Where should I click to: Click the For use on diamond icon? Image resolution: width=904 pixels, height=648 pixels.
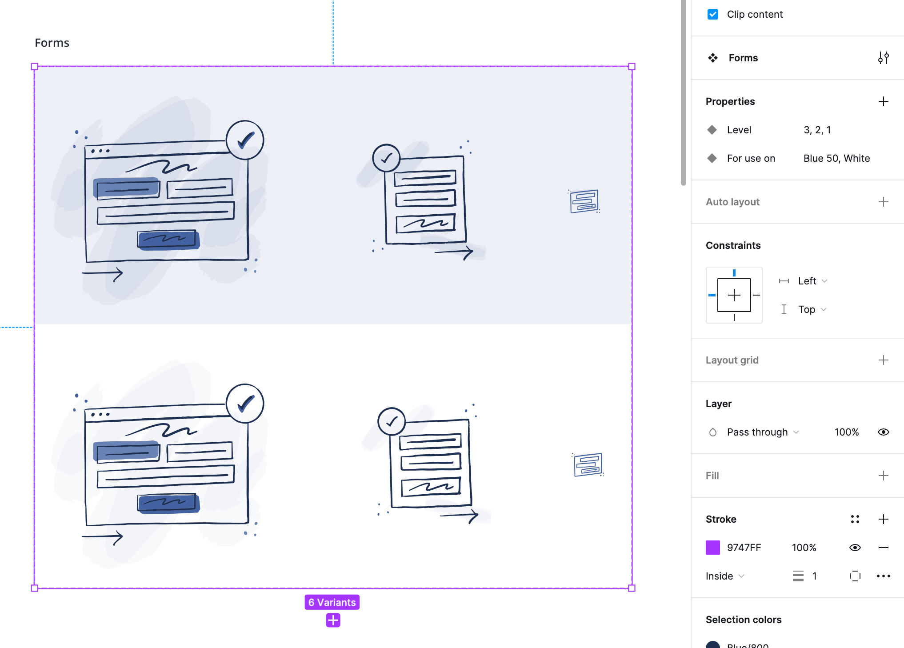712,158
